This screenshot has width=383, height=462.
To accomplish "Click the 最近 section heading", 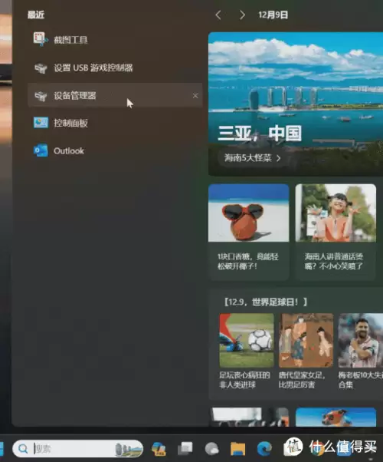I will 36,15.
